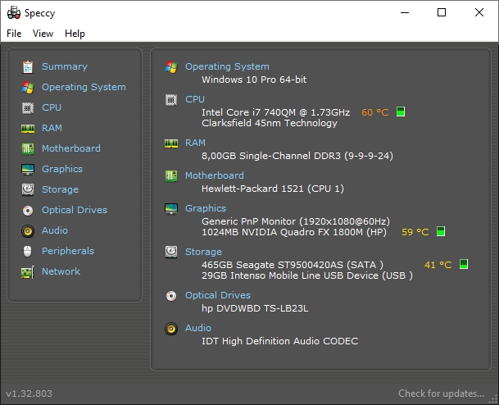Select Storage in the sidebar
499x405 pixels.
pos(60,189)
